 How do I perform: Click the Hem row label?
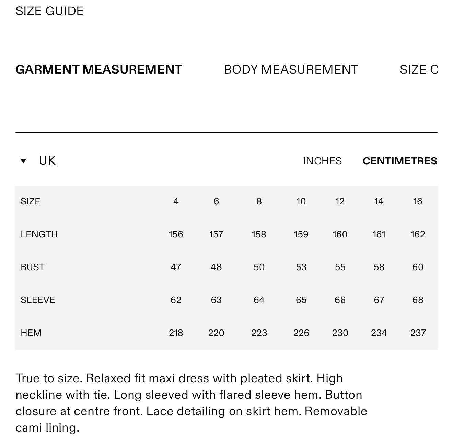click(x=31, y=333)
